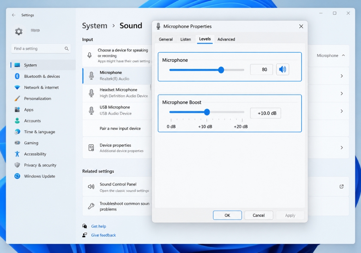This screenshot has height=253, width=361.
Task: Click the Time & language globe icon
Action: click(x=17, y=132)
